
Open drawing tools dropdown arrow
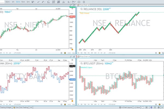point(45,2)
